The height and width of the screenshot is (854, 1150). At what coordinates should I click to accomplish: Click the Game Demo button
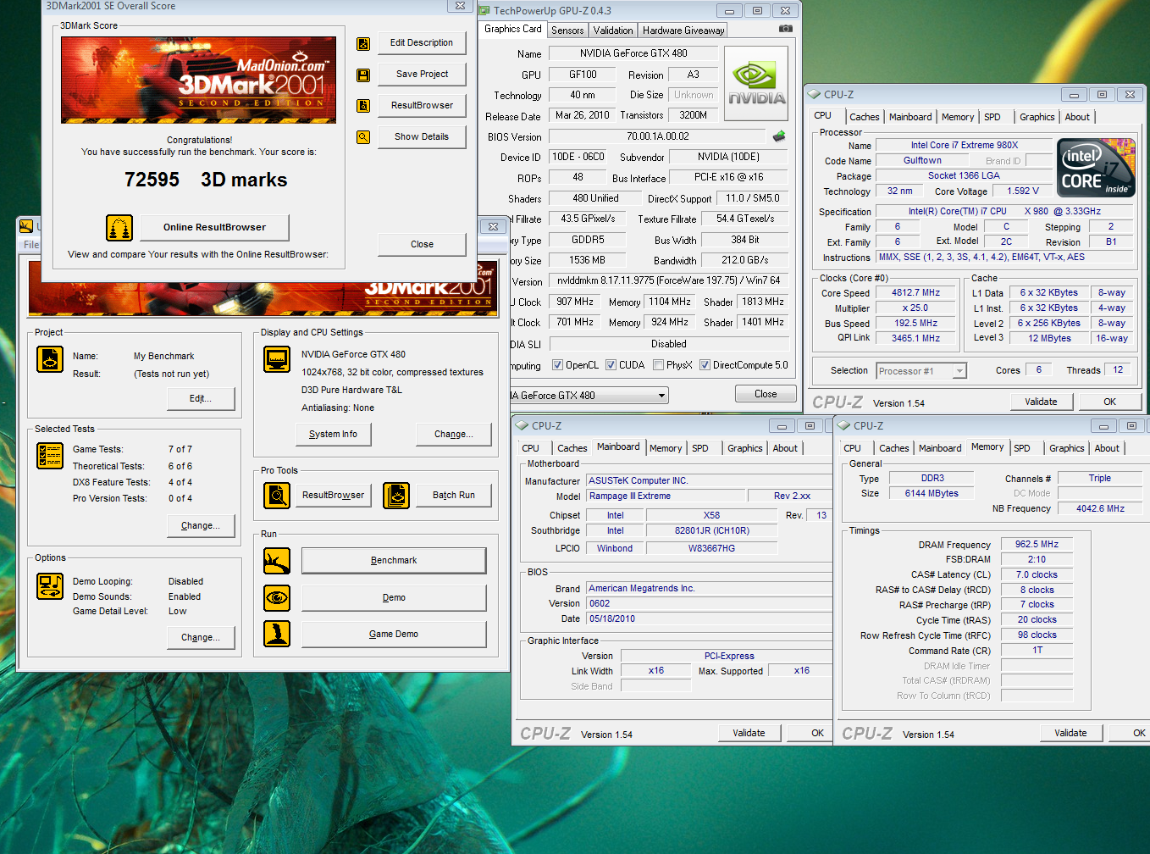[x=394, y=634]
